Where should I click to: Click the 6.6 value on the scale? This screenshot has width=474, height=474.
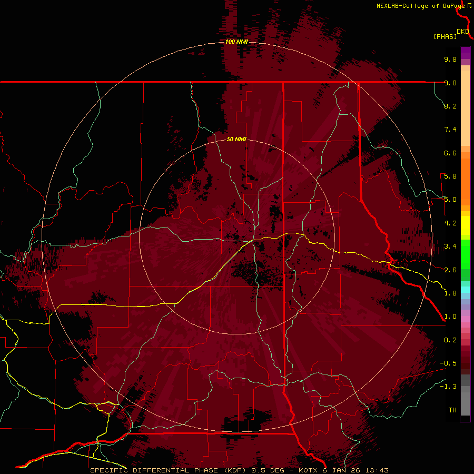[x=450, y=153]
